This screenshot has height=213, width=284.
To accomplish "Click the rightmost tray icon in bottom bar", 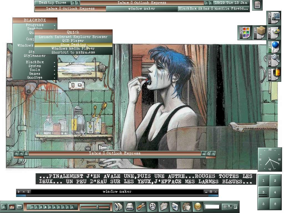I will (x=235, y=207).
